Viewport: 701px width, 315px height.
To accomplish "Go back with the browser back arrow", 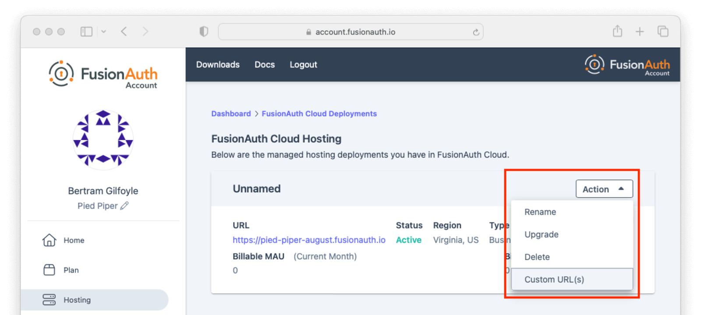I will pos(124,31).
